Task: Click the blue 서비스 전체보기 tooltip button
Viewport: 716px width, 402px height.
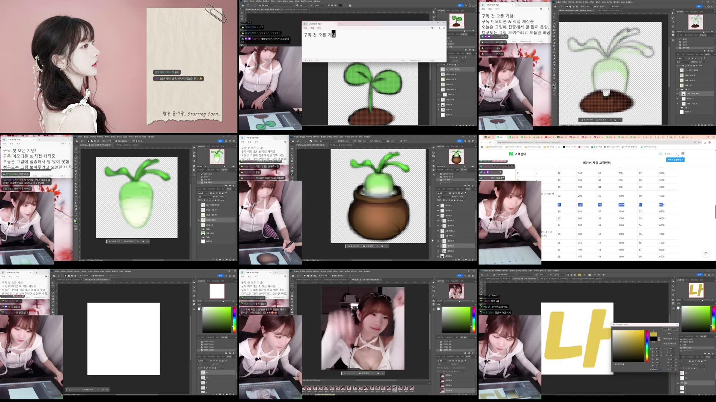Action: click(x=675, y=160)
